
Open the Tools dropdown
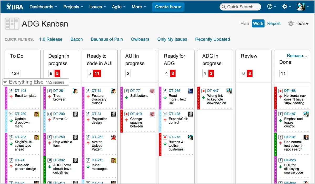298,24
